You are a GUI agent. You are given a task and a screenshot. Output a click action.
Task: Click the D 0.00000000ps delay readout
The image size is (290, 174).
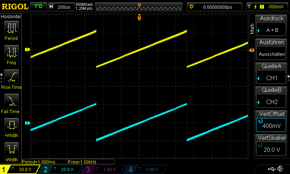tap(214, 7)
